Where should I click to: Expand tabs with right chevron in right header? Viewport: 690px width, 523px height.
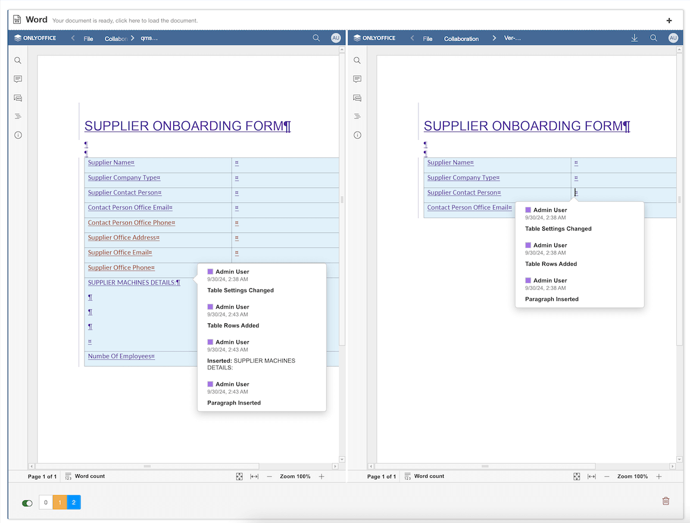pos(494,38)
